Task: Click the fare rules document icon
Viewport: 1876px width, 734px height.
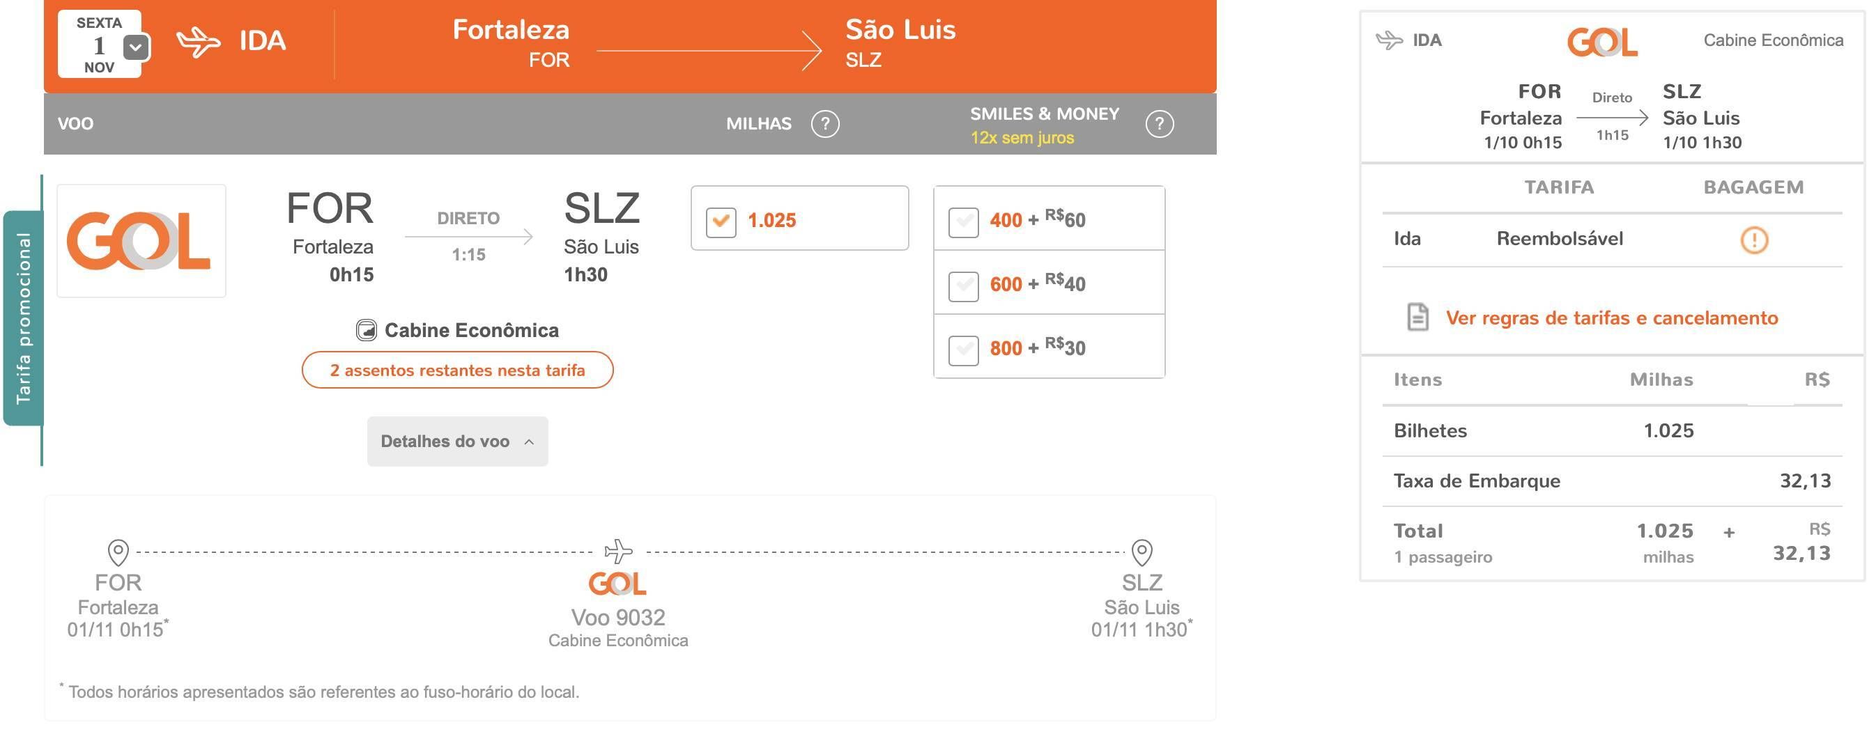Action: pos(1417,317)
